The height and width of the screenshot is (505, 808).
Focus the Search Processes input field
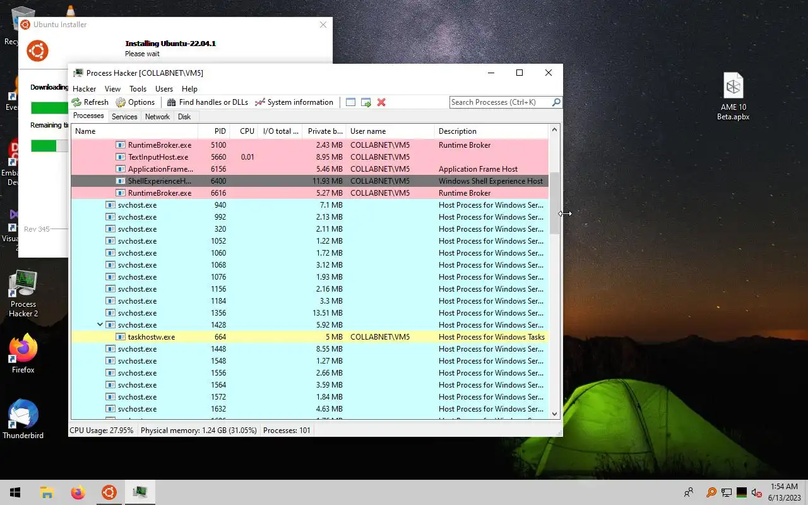pos(501,102)
